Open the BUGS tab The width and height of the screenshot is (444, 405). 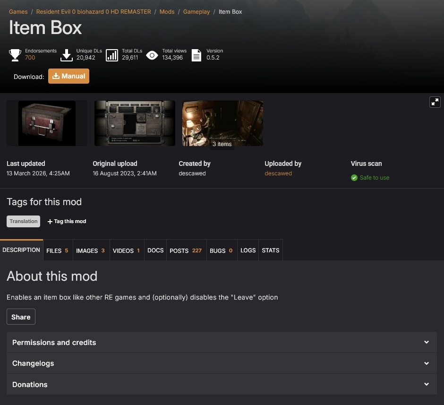[222, 250]
